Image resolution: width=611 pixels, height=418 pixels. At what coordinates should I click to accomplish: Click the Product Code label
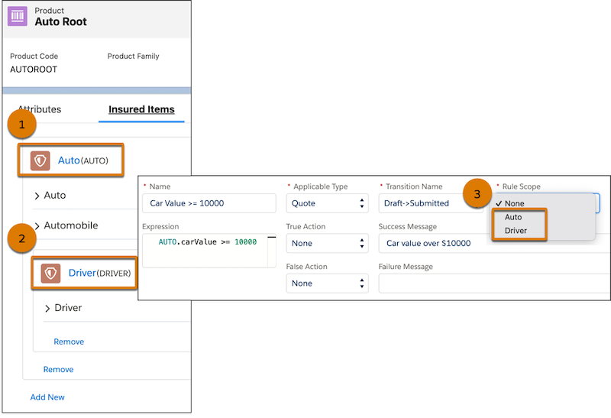pyautogui.click(x=34, y=56)
